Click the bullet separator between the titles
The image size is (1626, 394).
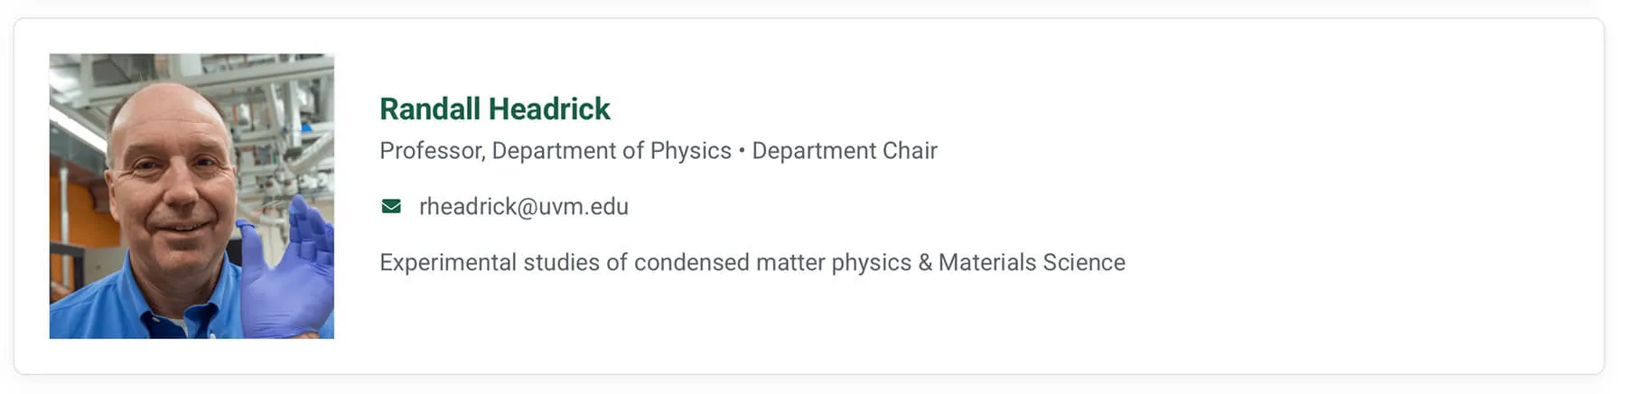pos(742,151)
